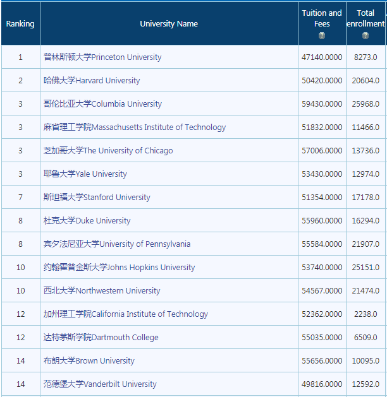Open the Stanford University link
This screenshot has height=397, width=387.
tap(97, 197)
